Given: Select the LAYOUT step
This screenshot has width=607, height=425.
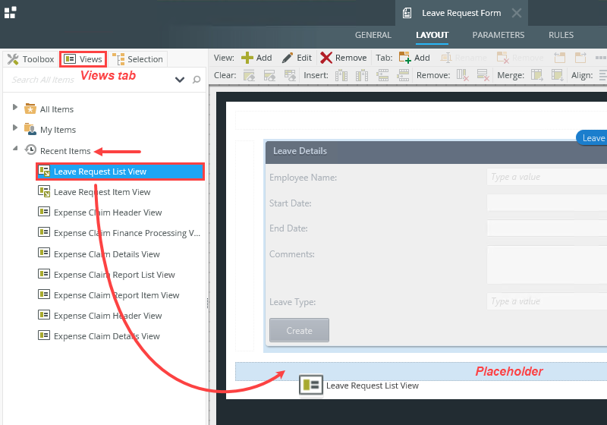Looking at the screenshot, I should click(432, 35).
